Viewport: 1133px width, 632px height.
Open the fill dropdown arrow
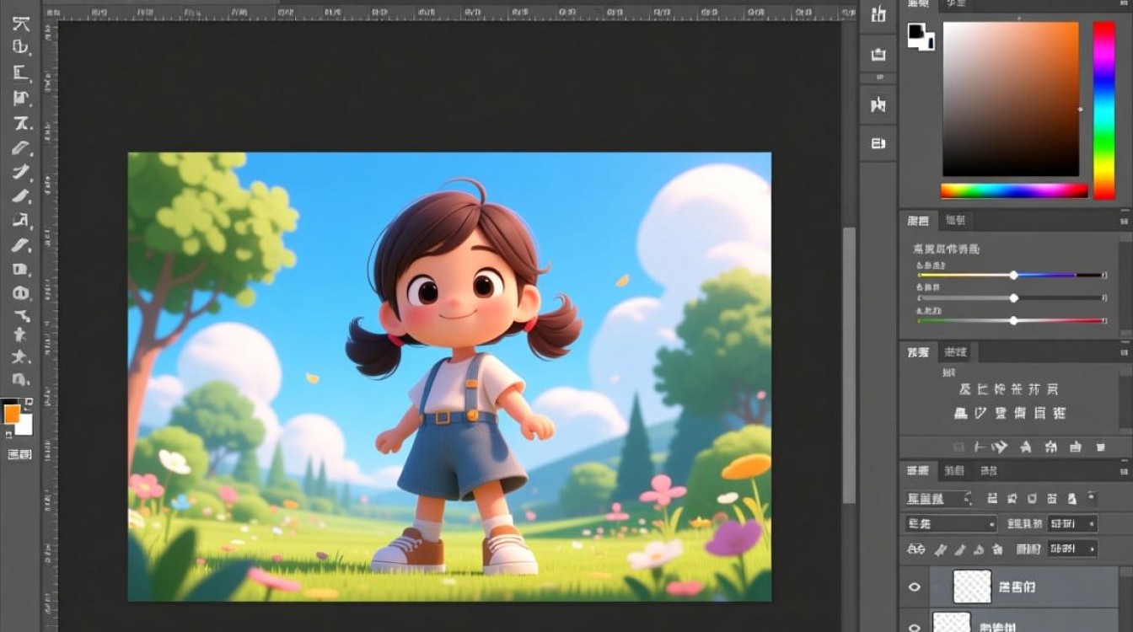pos(1093,549)
